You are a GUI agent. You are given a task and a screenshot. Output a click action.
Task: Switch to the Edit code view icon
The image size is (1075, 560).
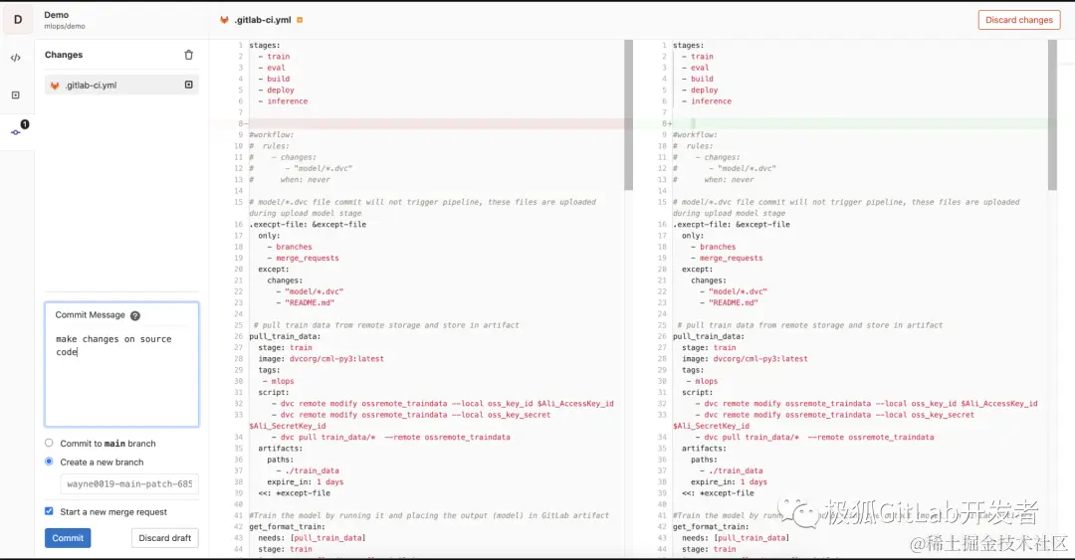pos(16,59)
